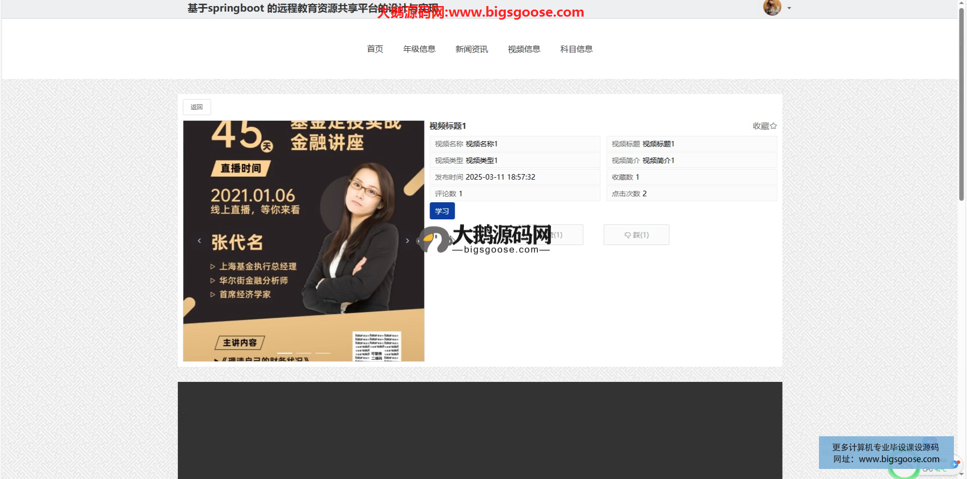Viewport: 967px width, 479px height.
Task: Switch to 视频信息 section
Action: pos(524,49)
